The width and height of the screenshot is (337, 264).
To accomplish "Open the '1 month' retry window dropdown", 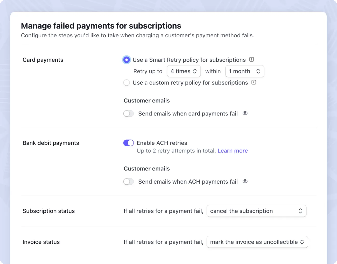I will (x=245, y=71).
